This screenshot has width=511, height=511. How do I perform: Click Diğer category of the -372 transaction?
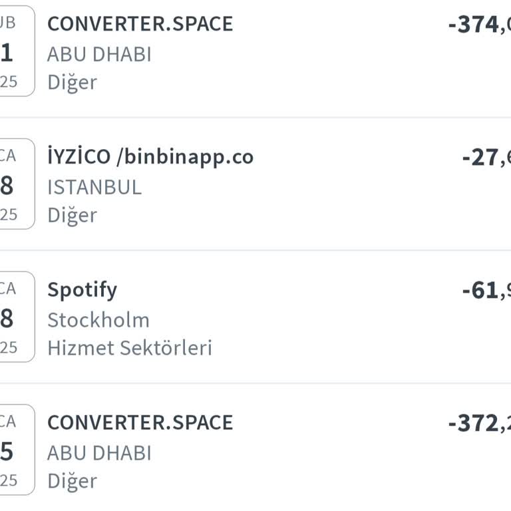coord(72,481)
